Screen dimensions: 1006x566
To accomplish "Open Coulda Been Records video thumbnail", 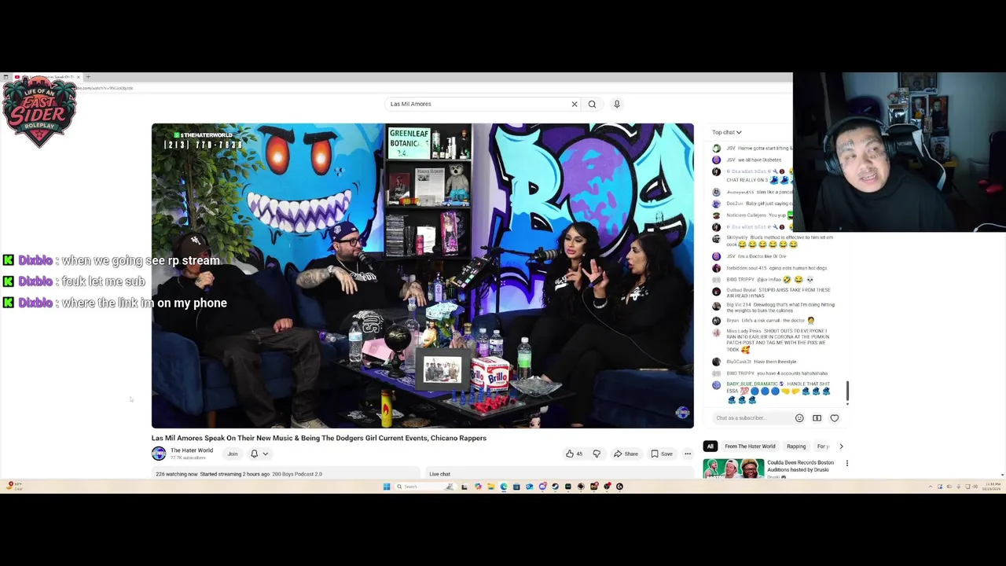I will [733, 469].
